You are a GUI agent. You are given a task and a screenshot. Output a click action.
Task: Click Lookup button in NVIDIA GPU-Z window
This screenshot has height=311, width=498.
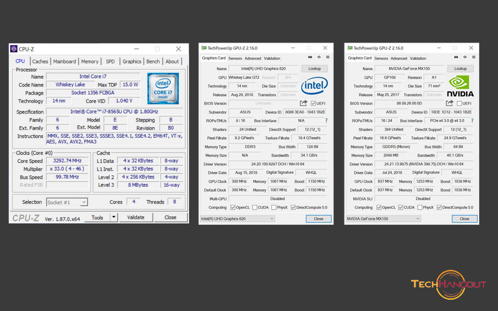click(x=461, y=69)
